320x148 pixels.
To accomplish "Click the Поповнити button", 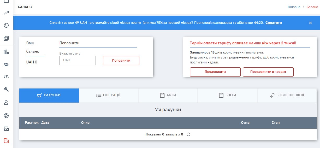I will tap(121, 61).
